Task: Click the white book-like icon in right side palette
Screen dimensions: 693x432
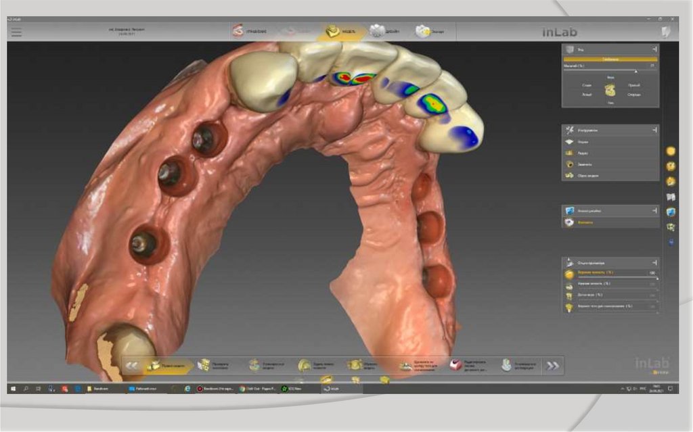Action: [x=671, y=197]
